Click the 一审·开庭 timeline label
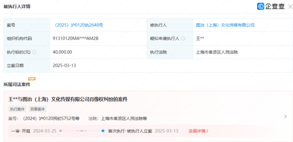 [21, 131]
